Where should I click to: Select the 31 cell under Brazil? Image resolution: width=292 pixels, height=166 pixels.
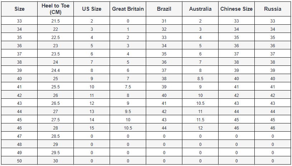164,21
